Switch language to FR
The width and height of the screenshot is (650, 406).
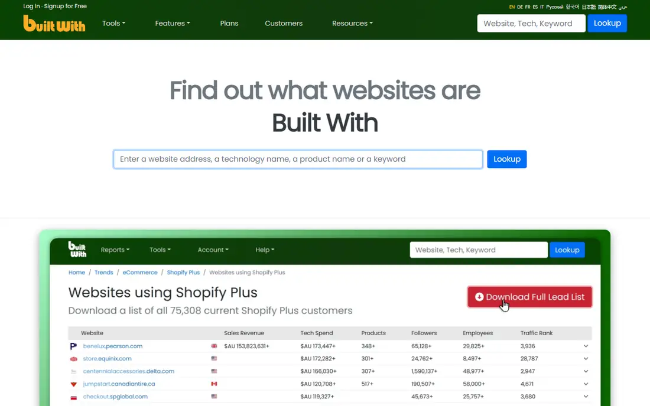[528, 7]
